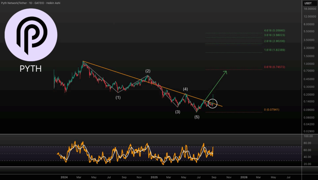The height and width of the screenshot is (180, 318).
Task: Click oscillator axis value 20.00
Action: [307, 164]
